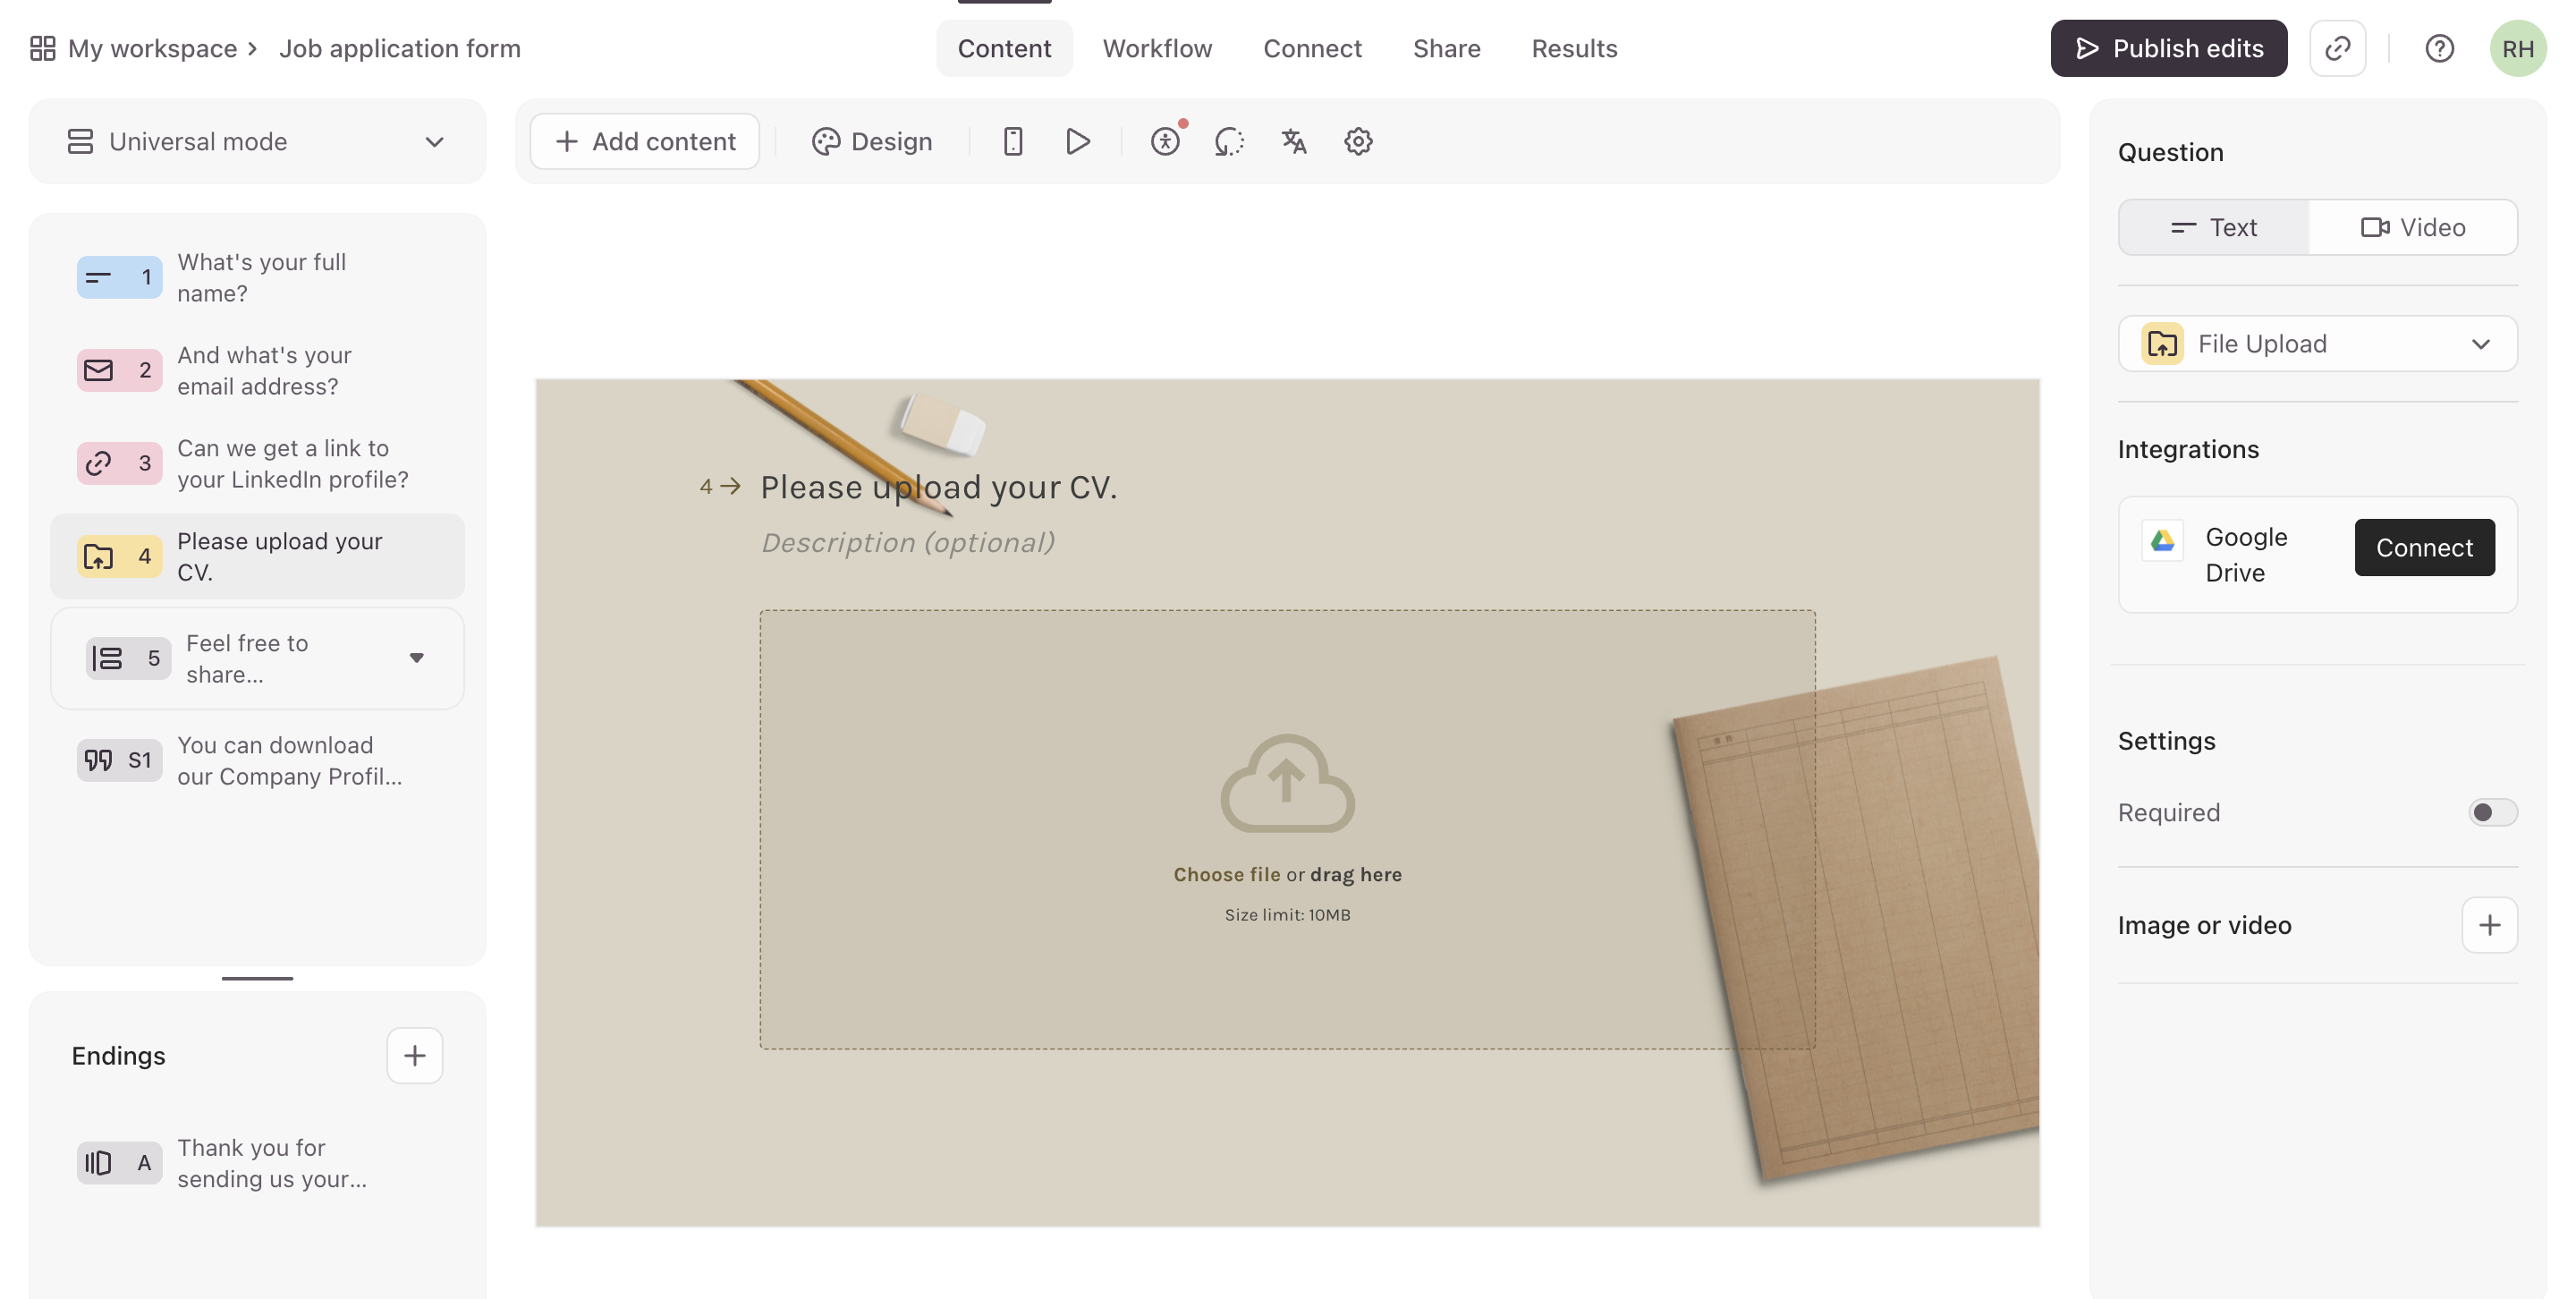Go to My workspace breadcrumb
Viewport: 2576px width, 1299px height.
[152, 48]
